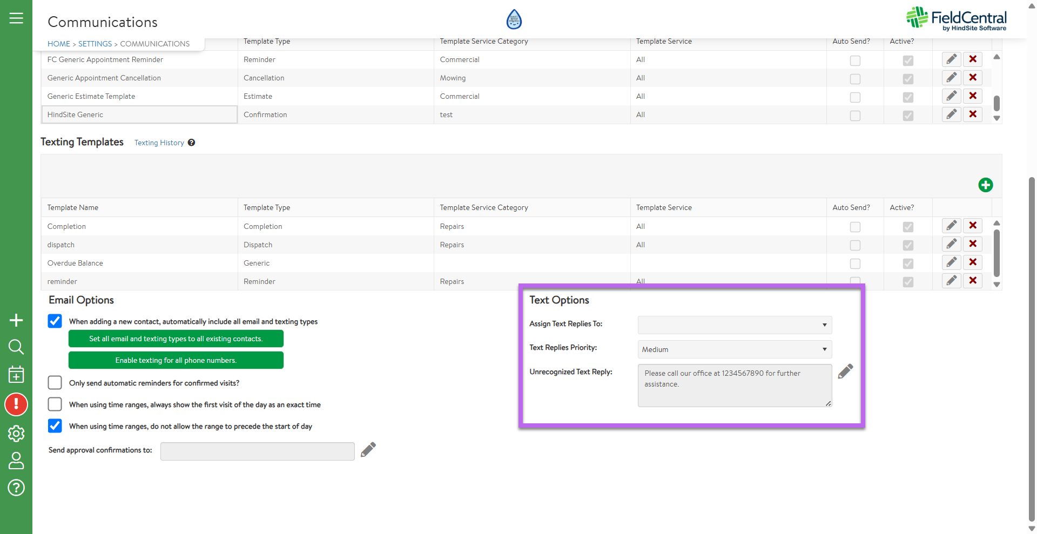Edit the Overdue Balance texting template
The height and width of the screenshot is (534, 1037).
coord(951,262)
